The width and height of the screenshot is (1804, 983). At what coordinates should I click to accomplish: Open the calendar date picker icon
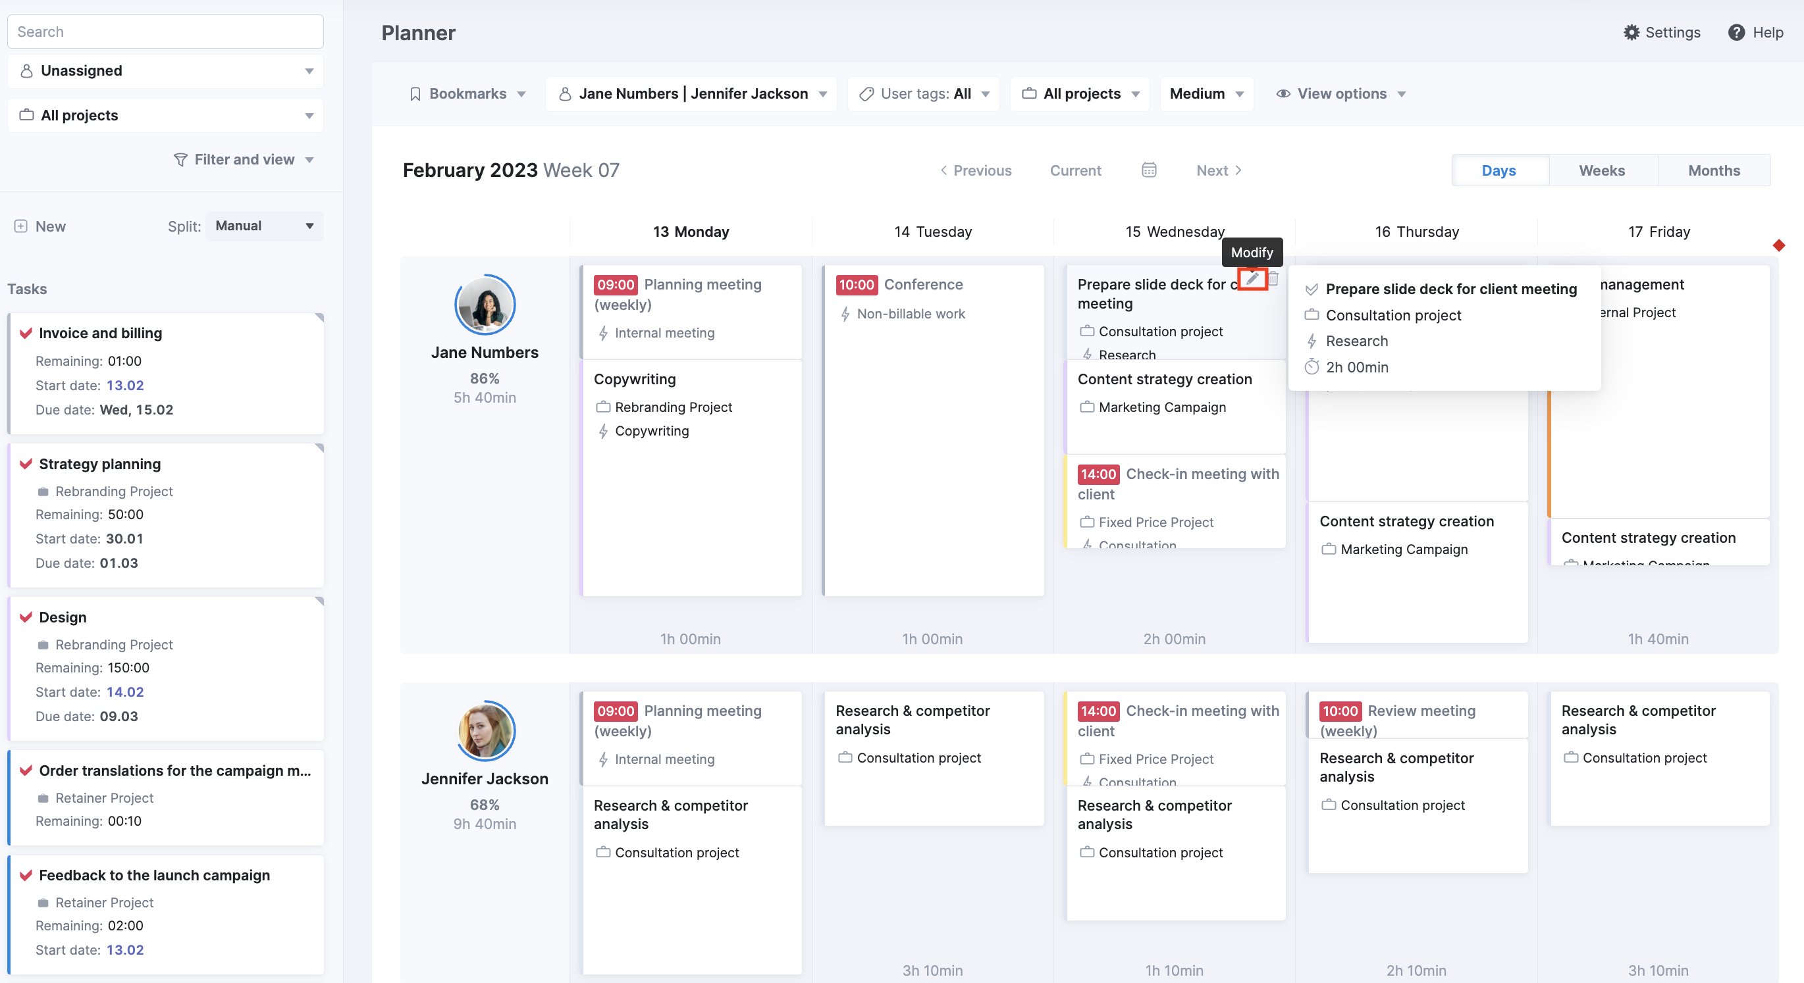pyautogui.click(x=1149, y=170)
